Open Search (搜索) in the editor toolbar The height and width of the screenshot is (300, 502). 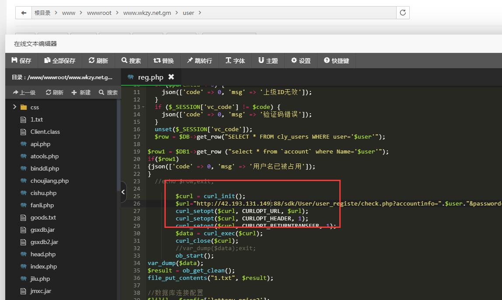(x=131, y=61)
